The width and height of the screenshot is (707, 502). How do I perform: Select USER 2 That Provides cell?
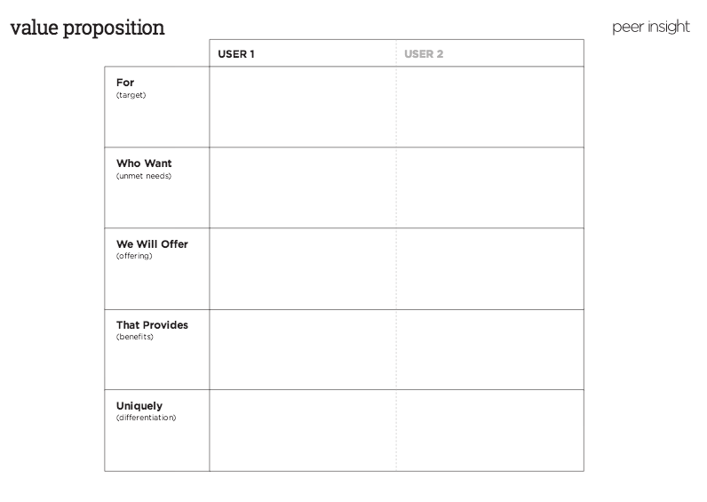click(x=490, y=349)
